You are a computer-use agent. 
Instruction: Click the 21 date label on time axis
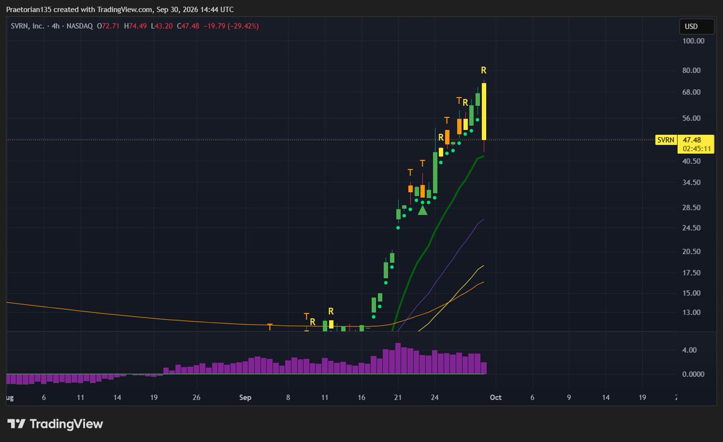pyautogui.click(x=398, y=398)
